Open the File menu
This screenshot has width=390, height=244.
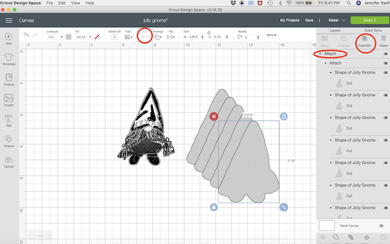50,3
